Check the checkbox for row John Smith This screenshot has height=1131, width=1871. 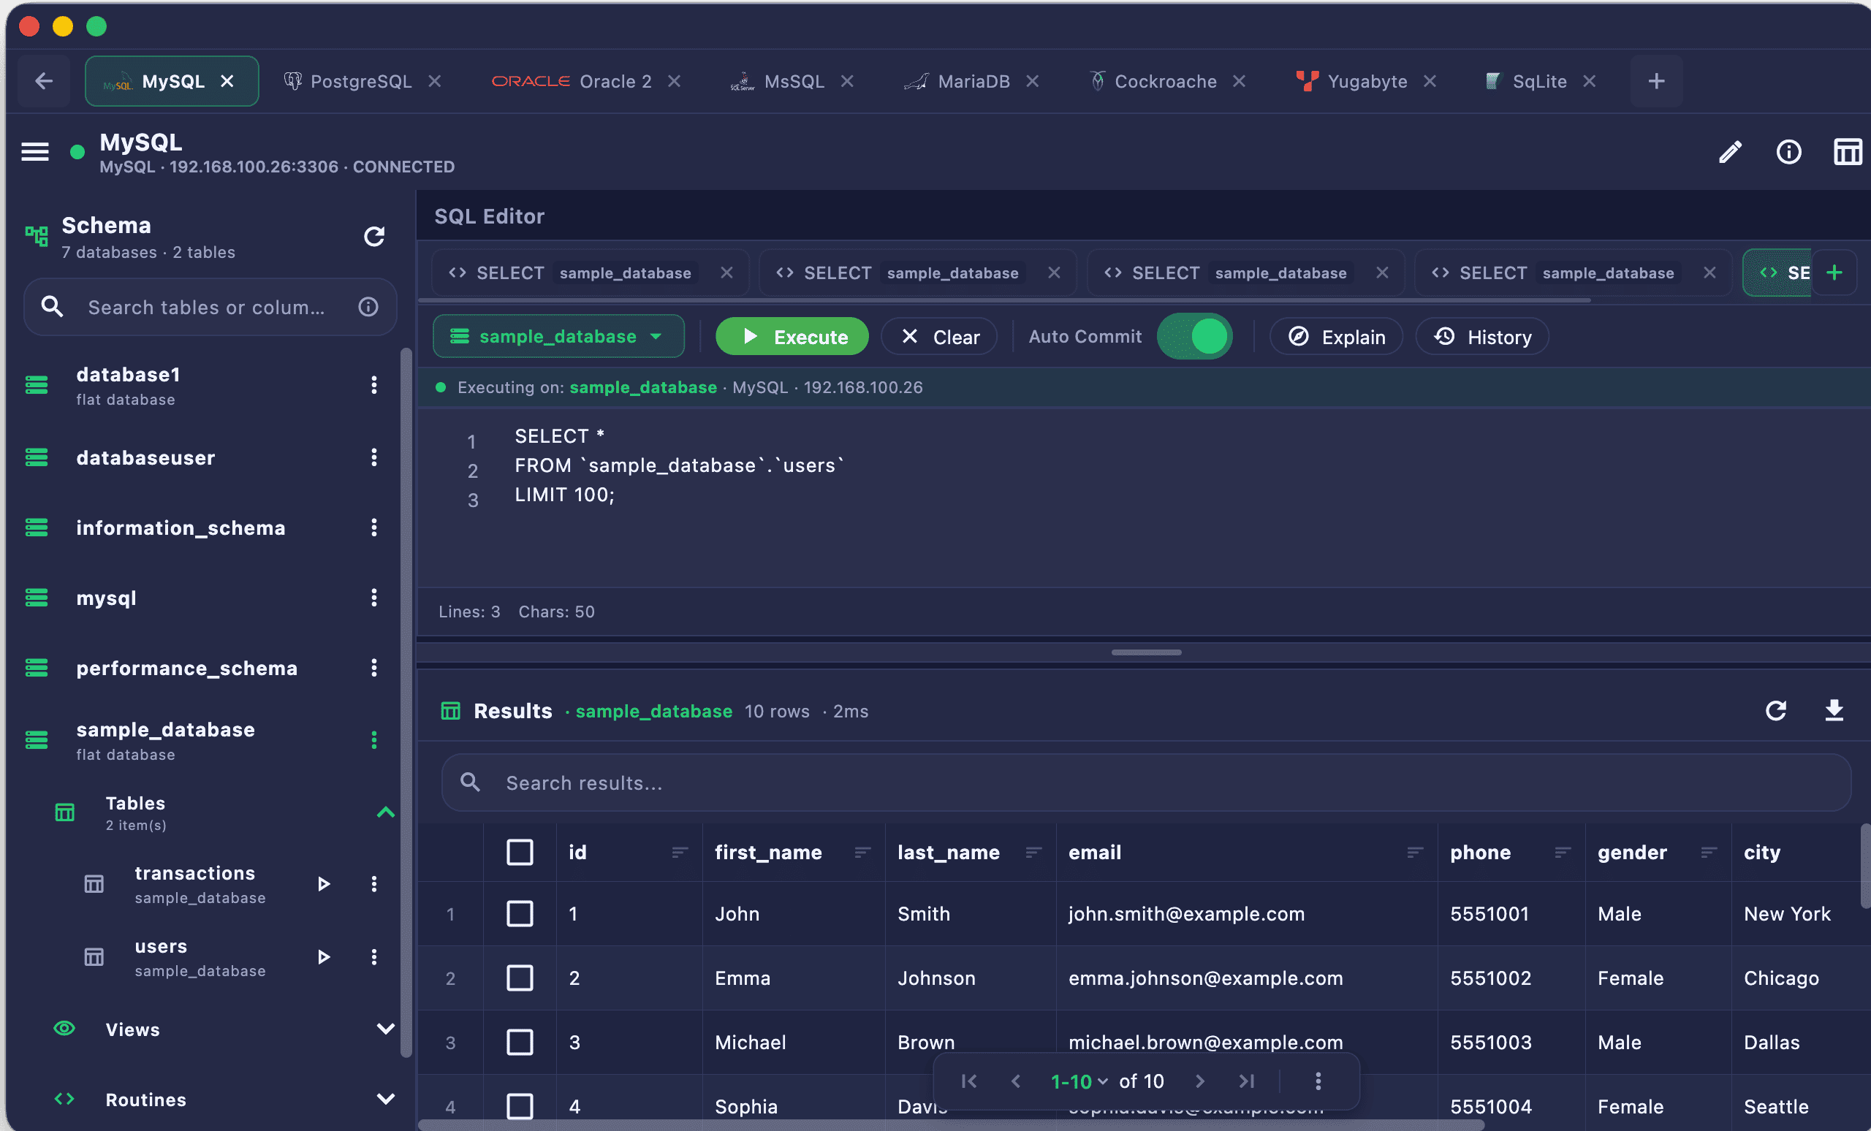[x=520, y=913]
